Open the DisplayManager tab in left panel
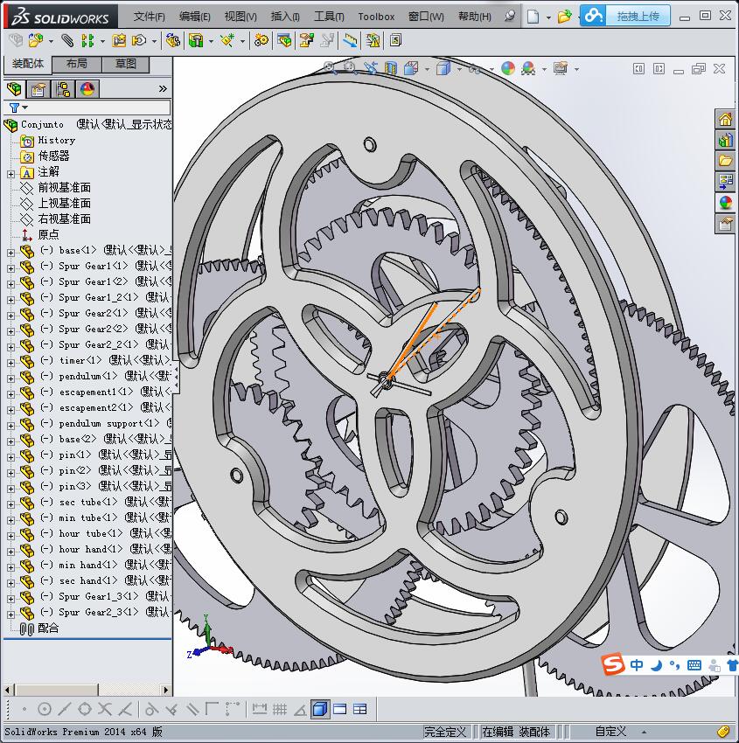739x743 pixels. coord(87,89)
